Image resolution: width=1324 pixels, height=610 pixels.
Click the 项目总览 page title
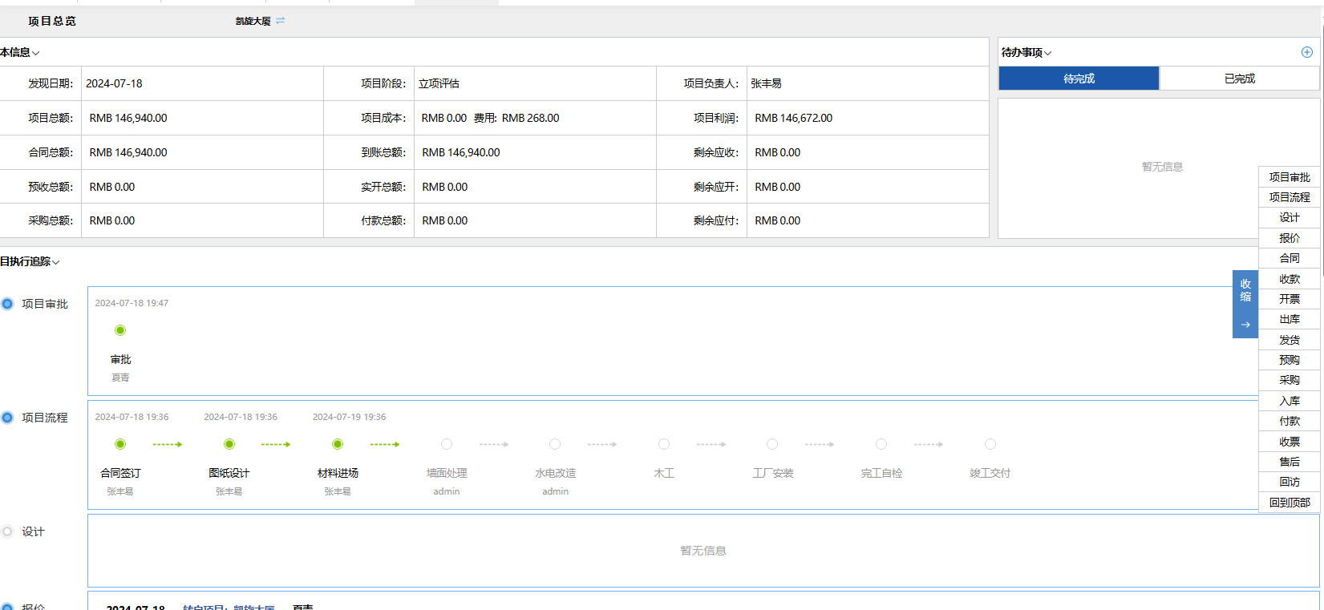tap(52, 21)
